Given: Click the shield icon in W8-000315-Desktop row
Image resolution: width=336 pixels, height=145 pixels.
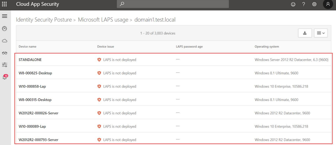Looking at the screenshot, I should tap(99, 100).
